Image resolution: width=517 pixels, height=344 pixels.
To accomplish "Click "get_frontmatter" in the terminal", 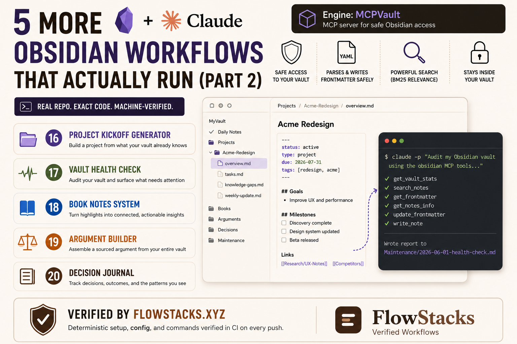I will 415,197.
